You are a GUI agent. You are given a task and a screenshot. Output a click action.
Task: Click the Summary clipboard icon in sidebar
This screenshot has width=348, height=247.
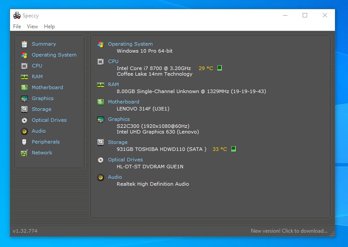pos(24,44)
